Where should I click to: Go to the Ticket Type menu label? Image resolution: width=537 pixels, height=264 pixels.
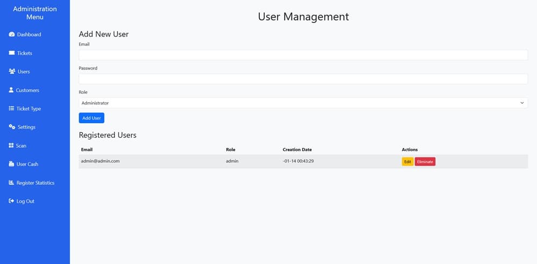click(28, 109)
